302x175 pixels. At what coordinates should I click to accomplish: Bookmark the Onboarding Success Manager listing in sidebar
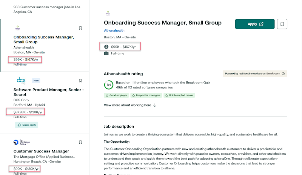point(80,28)
